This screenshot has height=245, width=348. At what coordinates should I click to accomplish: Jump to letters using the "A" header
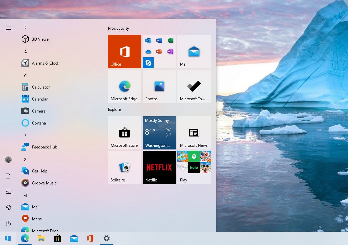click(x=25, y=52)
